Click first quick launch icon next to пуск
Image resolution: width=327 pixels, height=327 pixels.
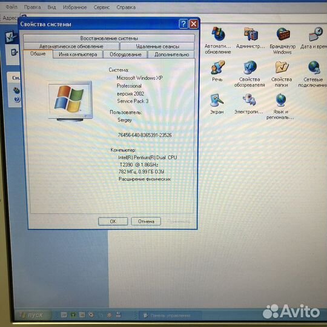(64, 315)
